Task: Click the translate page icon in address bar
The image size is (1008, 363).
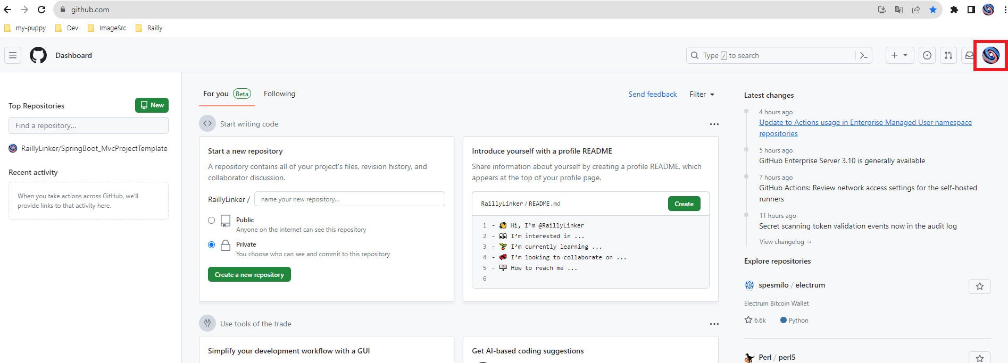Action: point(899,10)
